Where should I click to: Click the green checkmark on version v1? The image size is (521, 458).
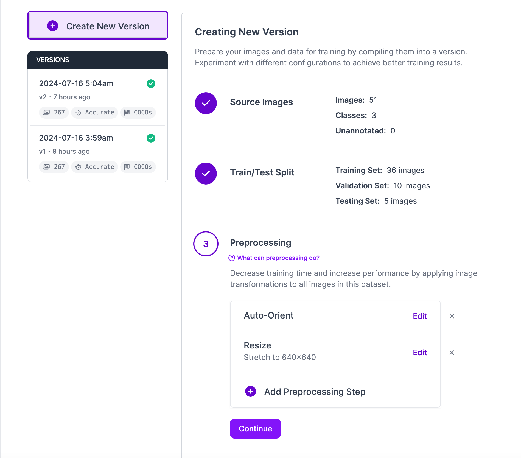pyautogui.click(x=151, y=138)
